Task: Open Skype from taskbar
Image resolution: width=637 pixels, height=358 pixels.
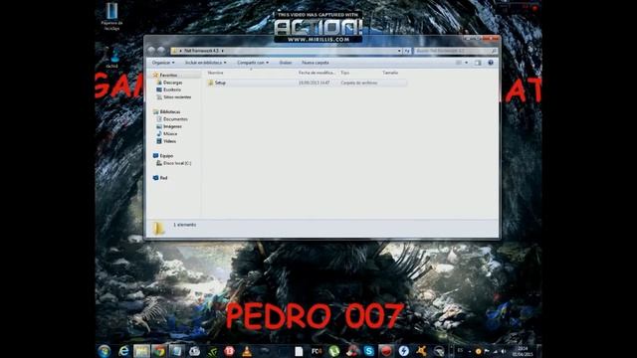Action: [369, 351]
